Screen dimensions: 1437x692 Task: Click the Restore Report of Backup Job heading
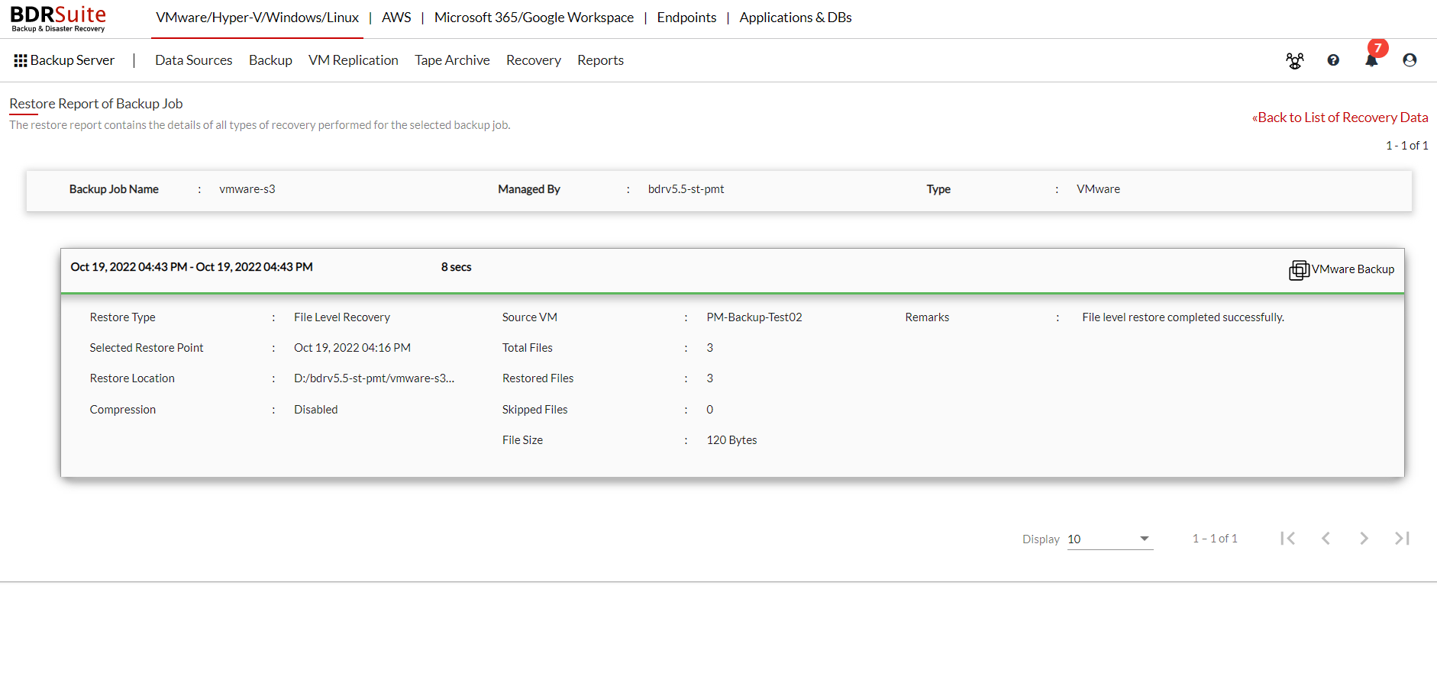tap(96, 104)
